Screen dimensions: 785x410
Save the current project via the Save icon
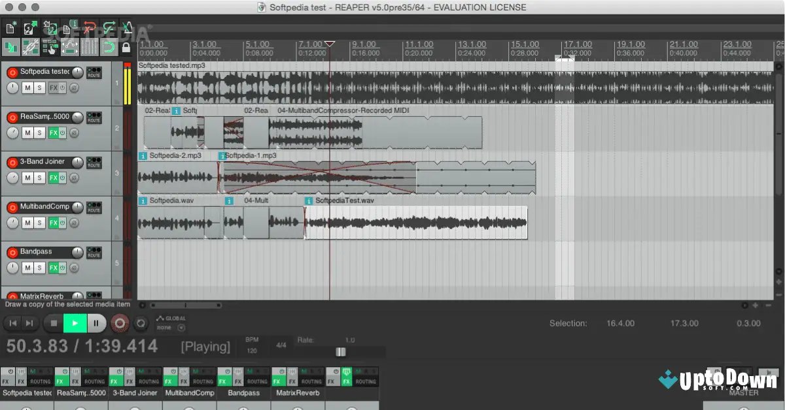pyautogui.click(x=50, y=27)
